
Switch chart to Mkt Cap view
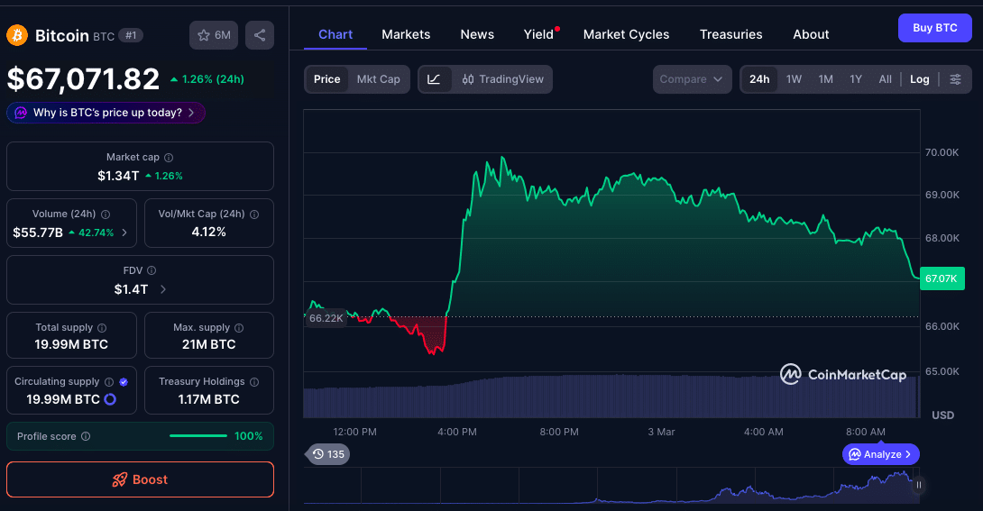click(x=378, y=79)
